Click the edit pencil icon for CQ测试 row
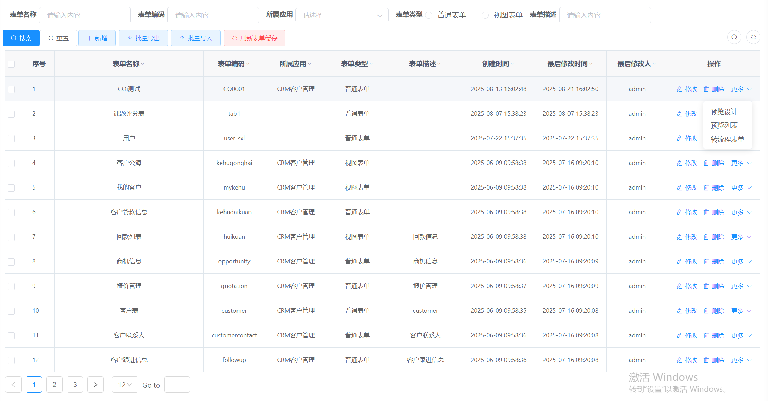This screenshot has width=768, height=401. [x=679, y=89]
